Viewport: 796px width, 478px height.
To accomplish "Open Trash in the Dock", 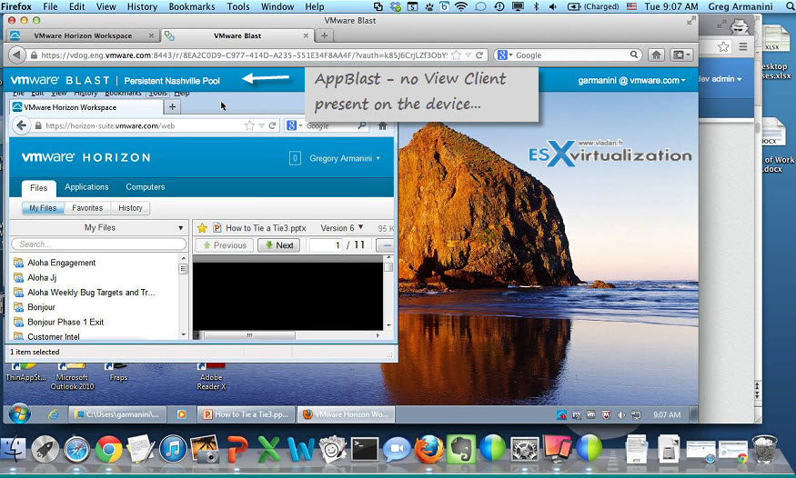I will click(x=764, y=449).
